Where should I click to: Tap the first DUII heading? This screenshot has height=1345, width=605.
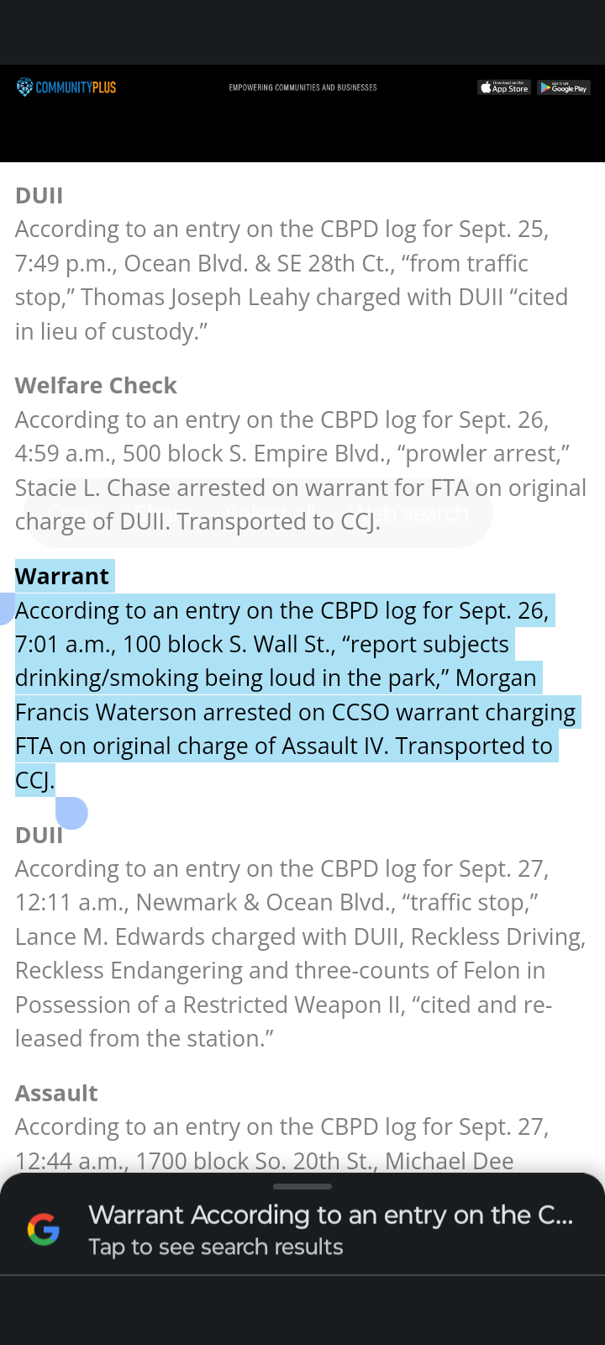pos(39,195)
